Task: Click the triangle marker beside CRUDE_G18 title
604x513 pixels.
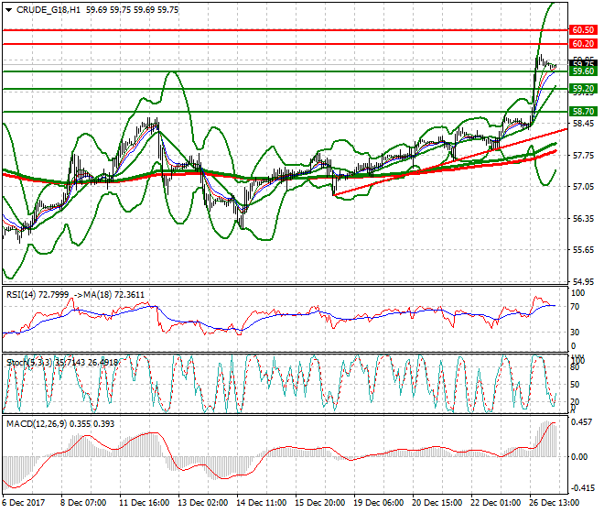Action: point(6,8)
